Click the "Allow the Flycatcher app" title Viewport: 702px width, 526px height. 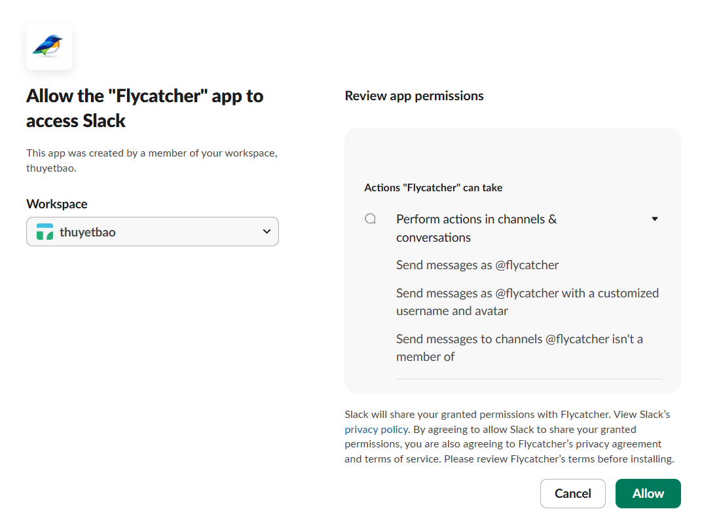[144, 108]
